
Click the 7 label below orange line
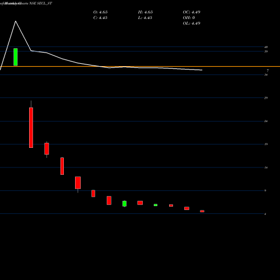click(x=268, y=71)
